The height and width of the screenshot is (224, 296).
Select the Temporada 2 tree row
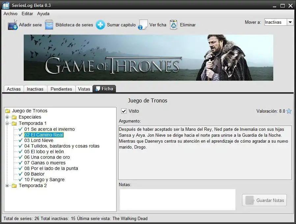[33, 186]
